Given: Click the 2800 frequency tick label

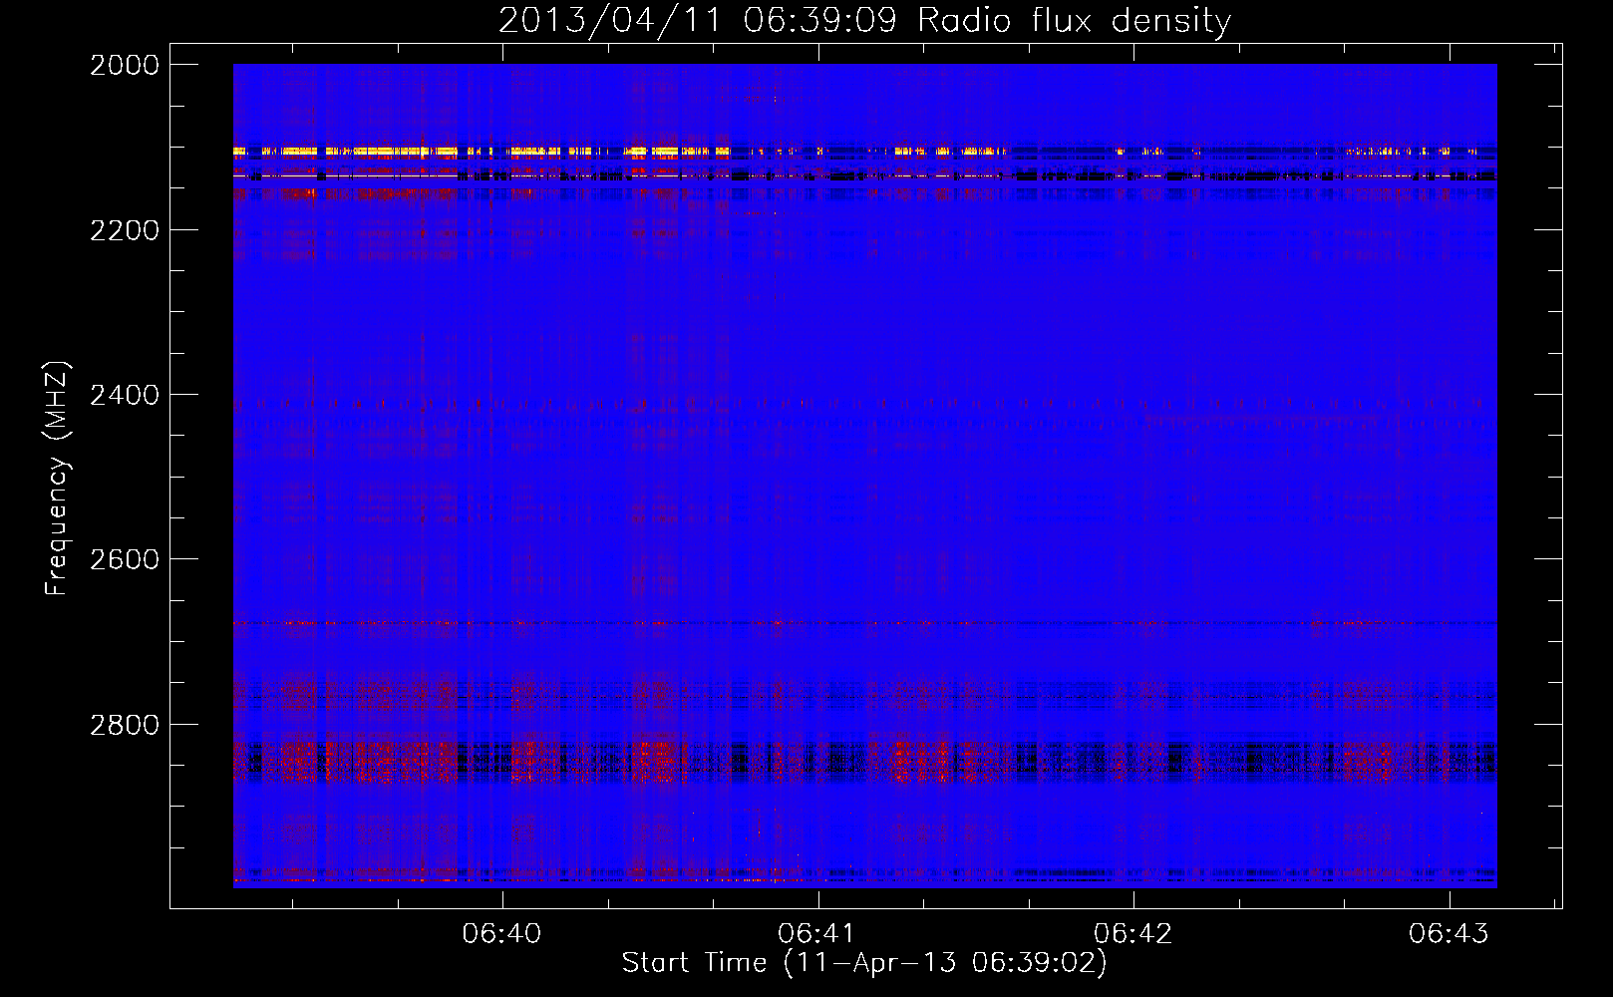Looking at the screenshot, I should pyautogui.click(x=125, y=725).
